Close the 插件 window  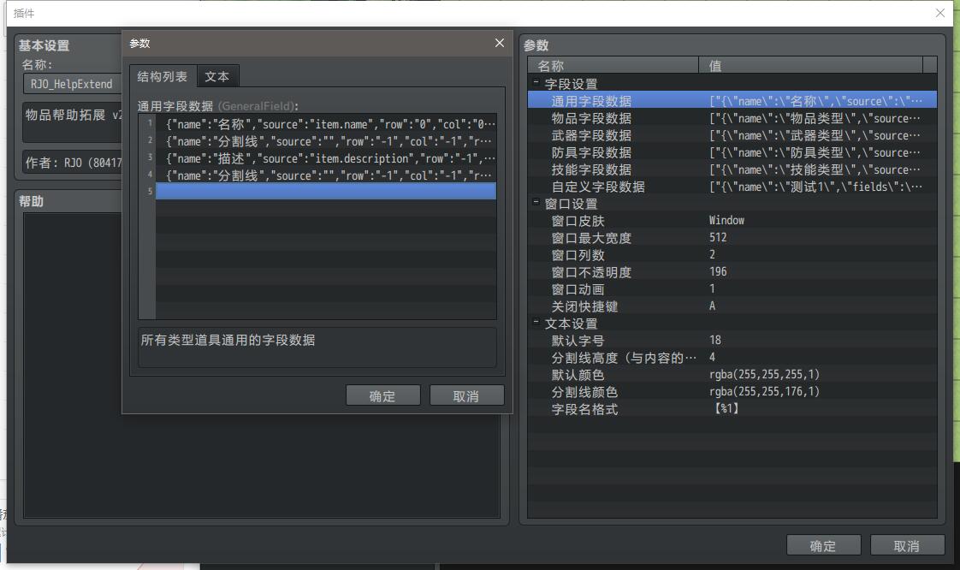(x=939, y=13)
